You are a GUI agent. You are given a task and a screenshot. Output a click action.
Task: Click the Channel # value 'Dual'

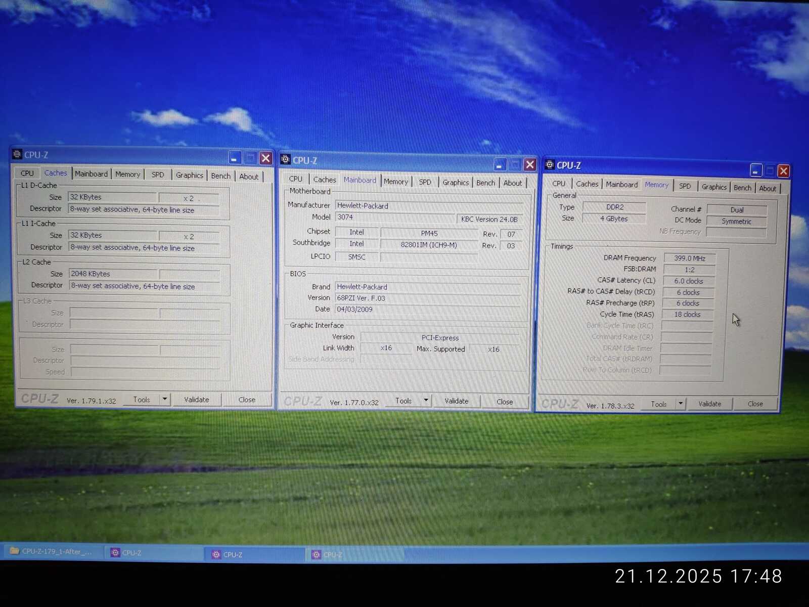(x=737, y=210)
